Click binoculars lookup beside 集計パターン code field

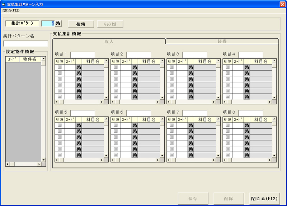point(58,23)
